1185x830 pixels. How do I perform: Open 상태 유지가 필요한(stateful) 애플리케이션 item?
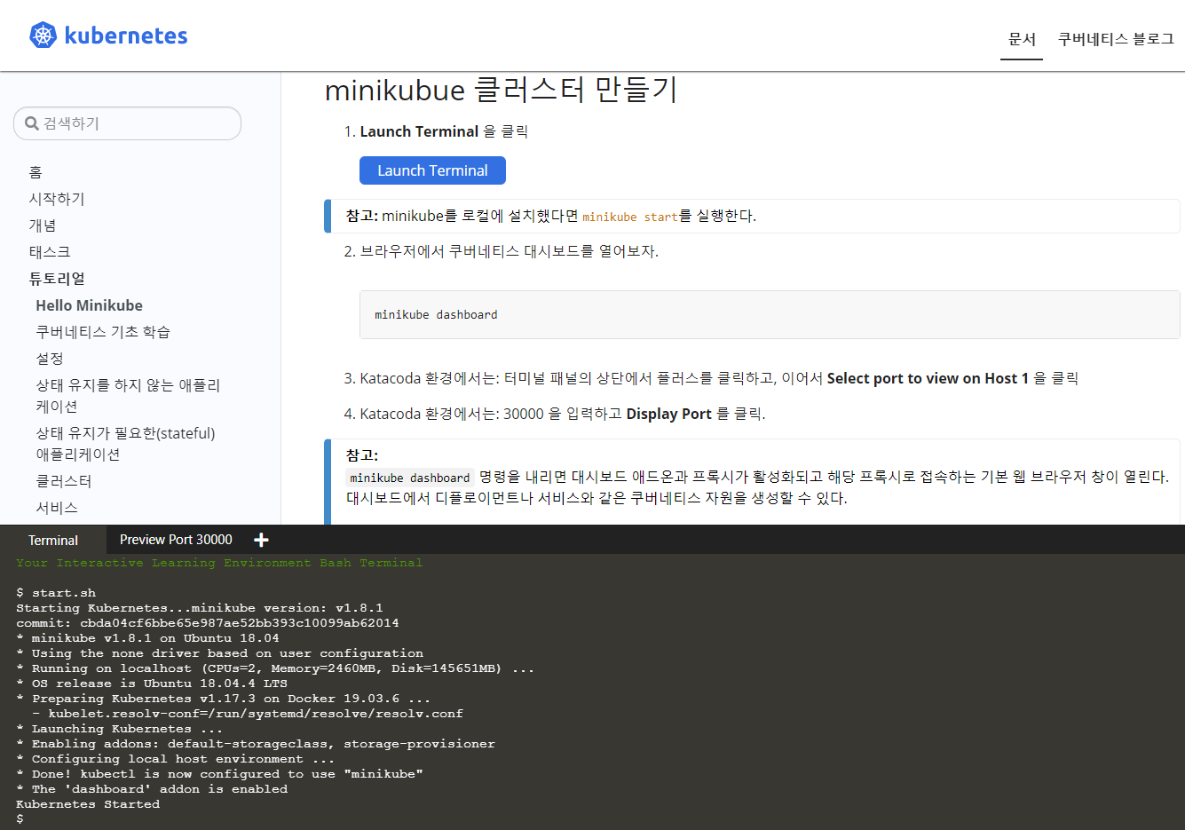pos(125,444)
